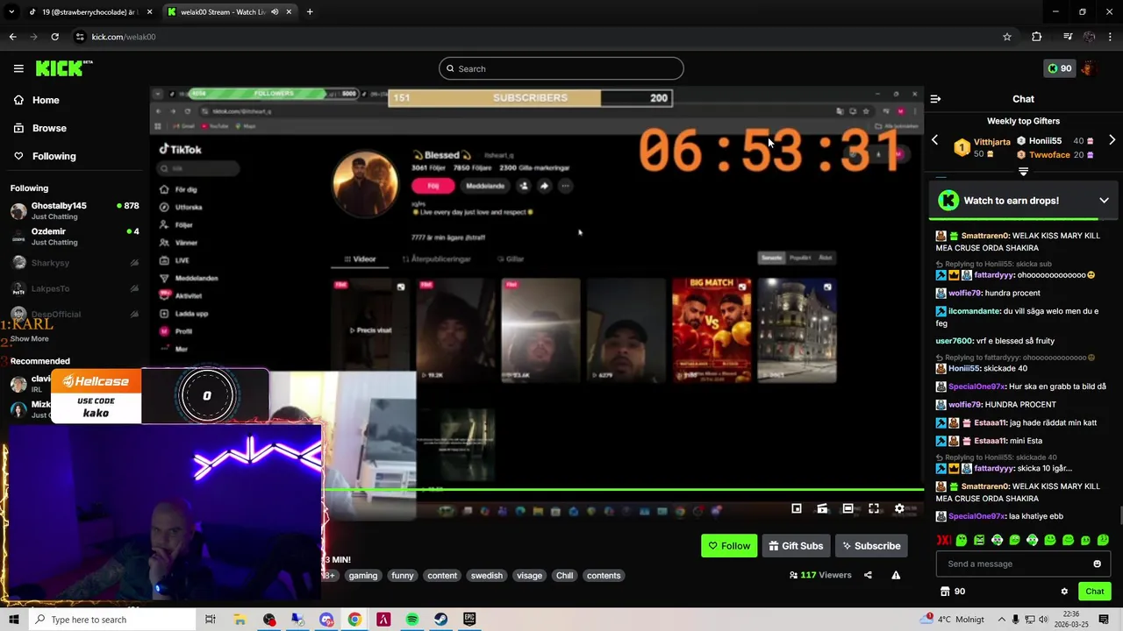The height and width of the screenshot is (631, 1123).
Task: Open Ghostalby145's channel in Following list
Action: pos(75,211)
